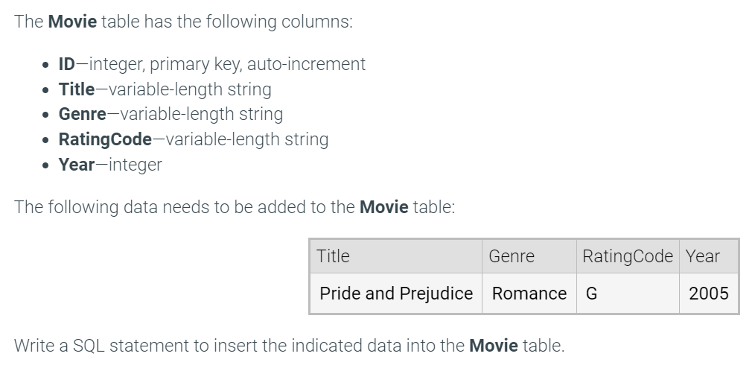The height and width of the screenshot is (374, 755).
Task: Click the bold Year bullet item
Action: (x=77, y=165)
